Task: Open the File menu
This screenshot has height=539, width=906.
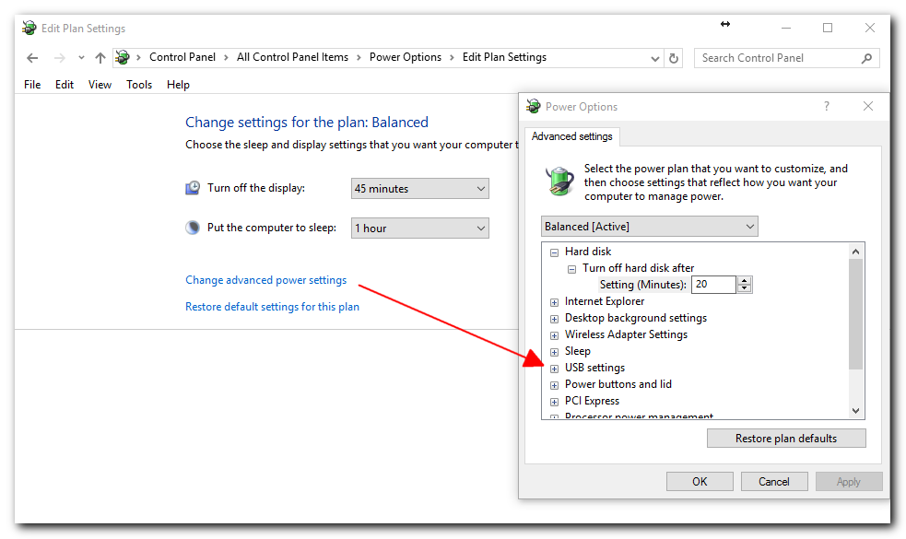Action: (32, 85)
